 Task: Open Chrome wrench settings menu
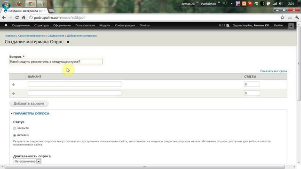click(x=297, y=17)
